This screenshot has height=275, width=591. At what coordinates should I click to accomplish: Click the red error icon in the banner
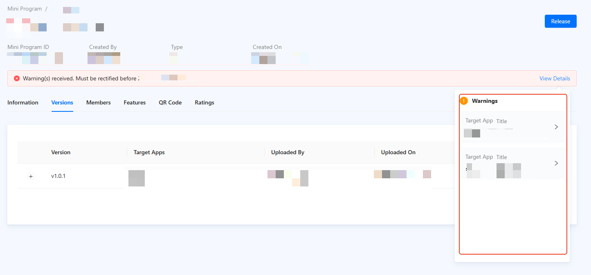point(17,78)
